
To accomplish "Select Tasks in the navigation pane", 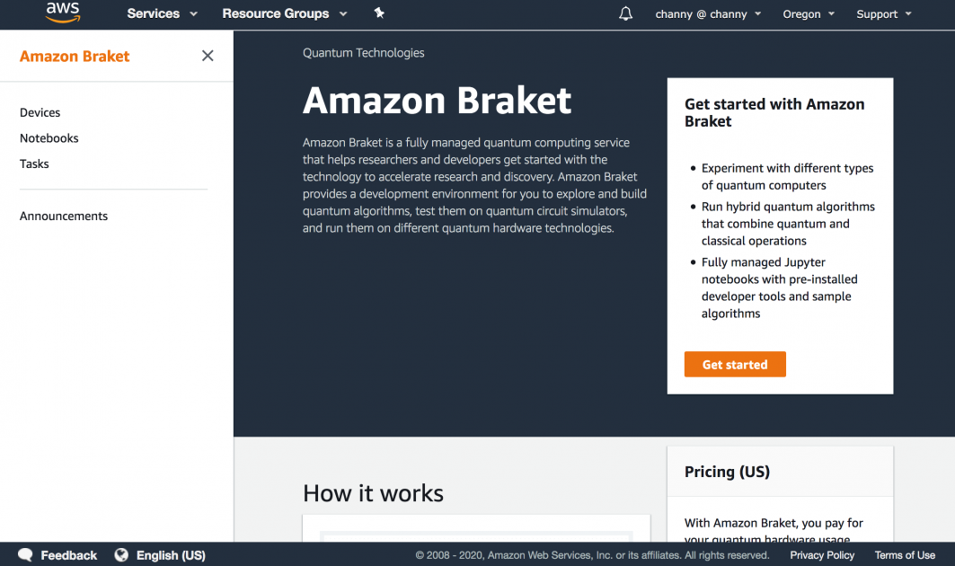I will click(34, 164).
